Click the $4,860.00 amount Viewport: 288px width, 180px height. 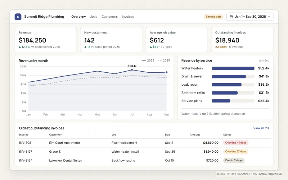tap(211, 143)
